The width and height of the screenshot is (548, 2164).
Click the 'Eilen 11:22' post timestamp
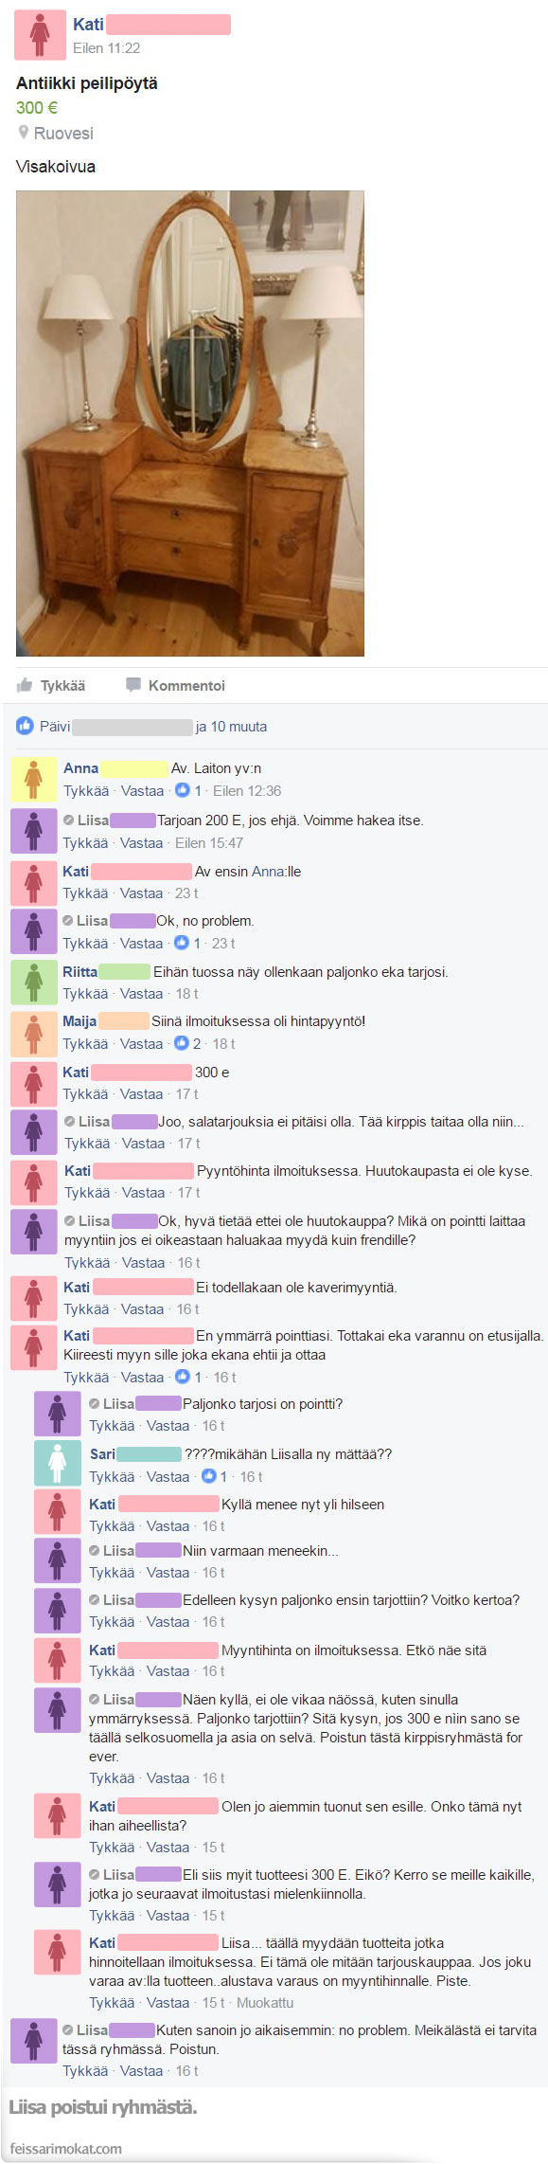click(107, 47)
